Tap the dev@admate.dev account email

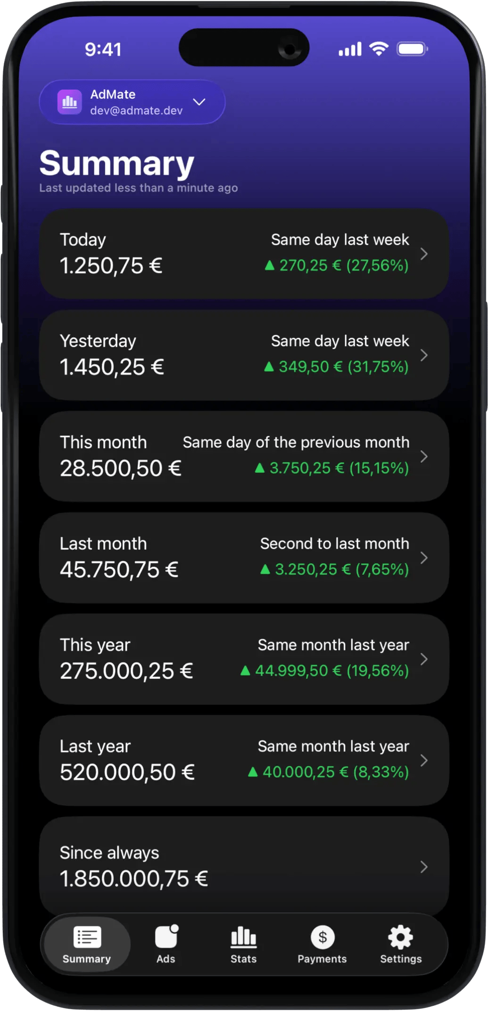[x=136, y=110]
